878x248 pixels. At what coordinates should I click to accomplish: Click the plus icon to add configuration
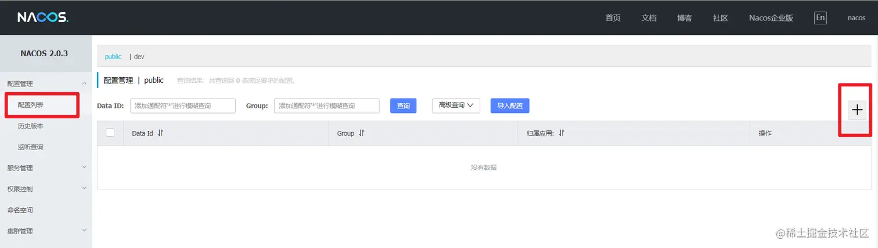pos(857,110)
